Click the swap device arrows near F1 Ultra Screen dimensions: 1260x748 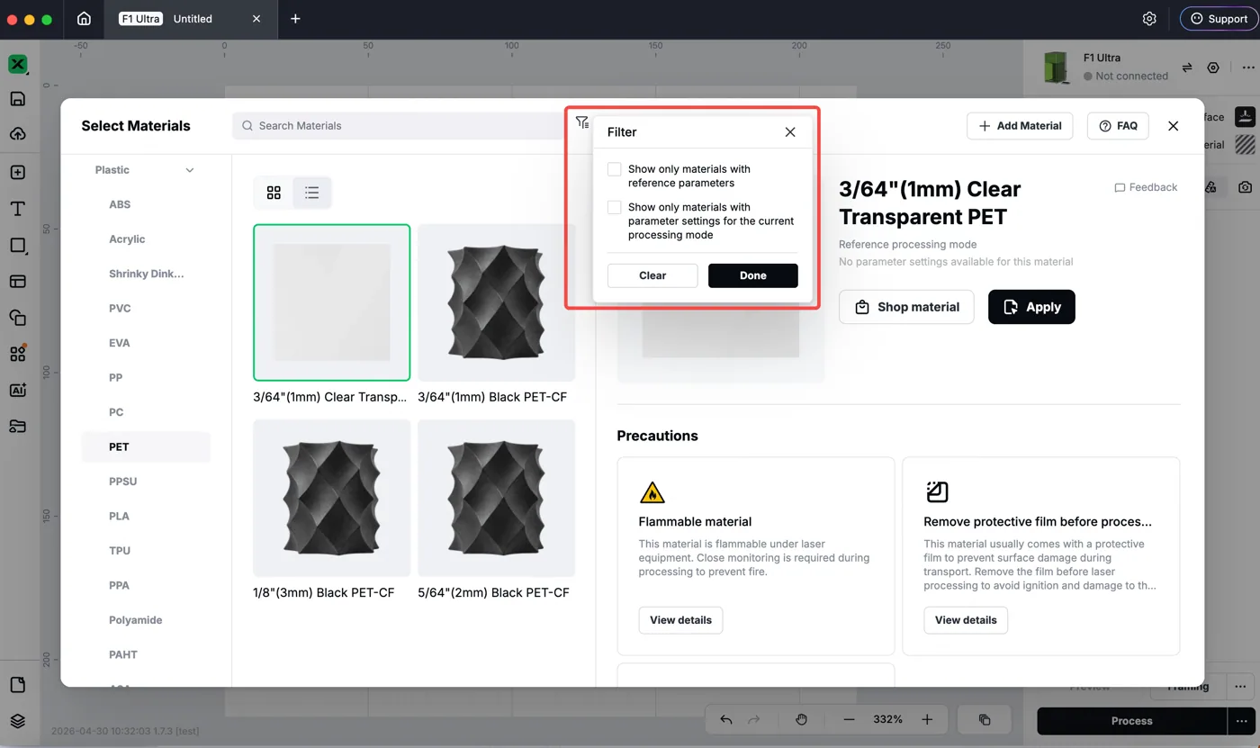1187,68
